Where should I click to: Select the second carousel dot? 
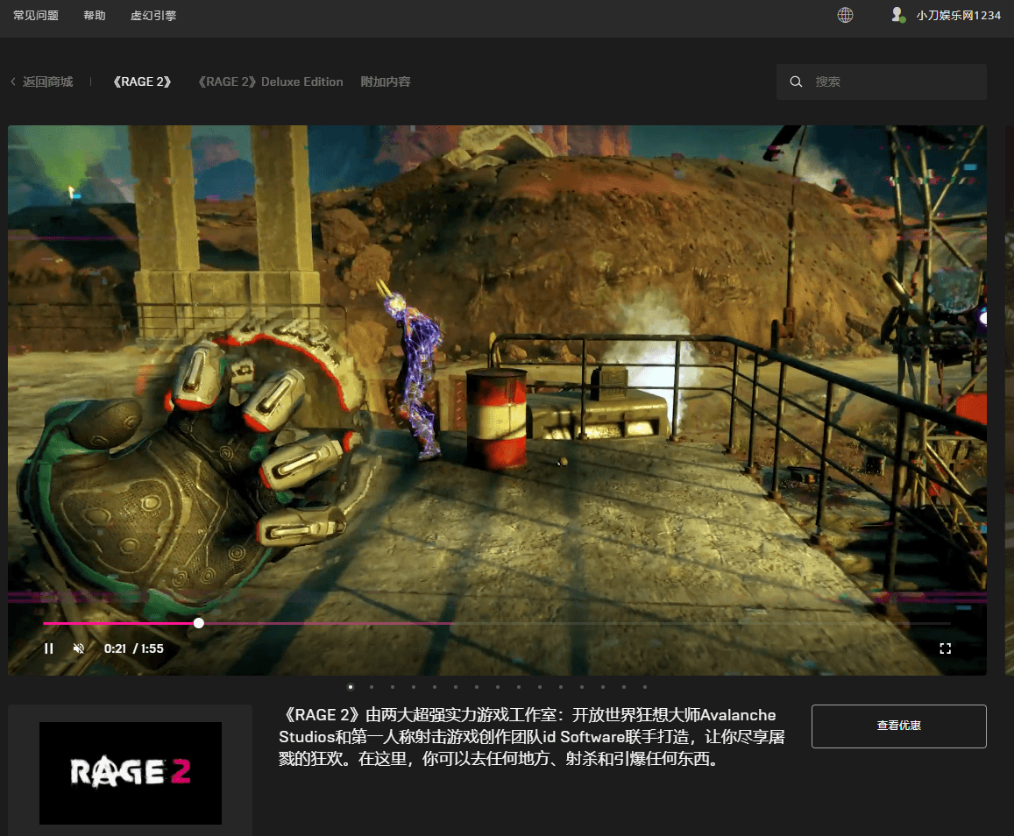pos(372,687)
